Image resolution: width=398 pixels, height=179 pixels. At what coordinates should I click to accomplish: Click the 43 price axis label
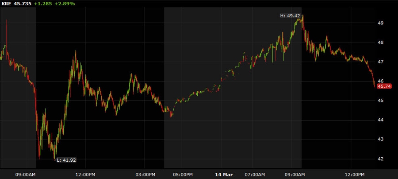pos(380,139)
